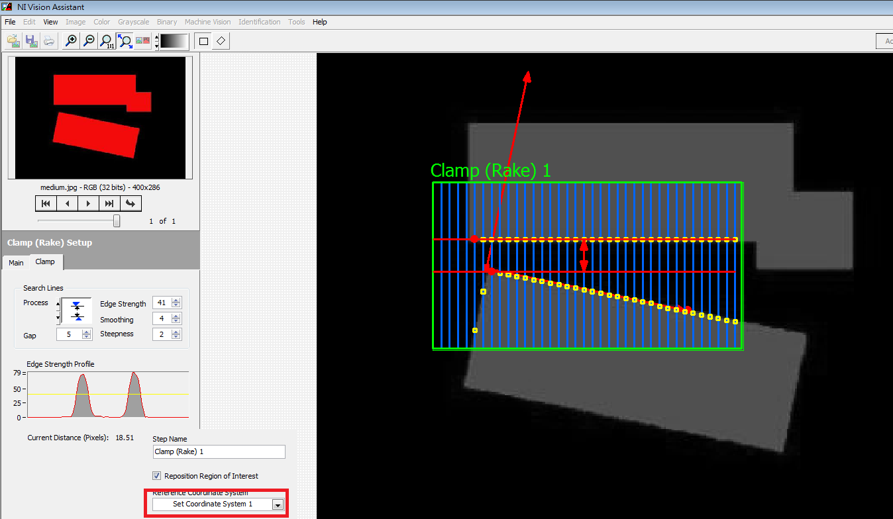Click the cycle-through-images arrow button
The image size is (893, 519).
click(x=131, y=203)
